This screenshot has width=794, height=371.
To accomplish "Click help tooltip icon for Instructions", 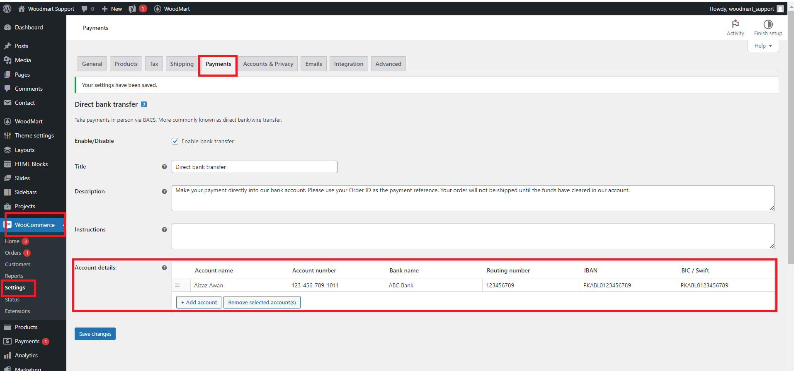I will 164,229.
